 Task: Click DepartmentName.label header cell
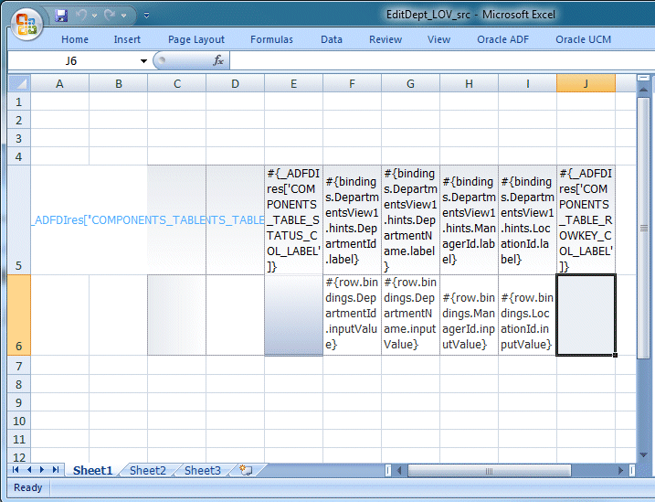coord(410,219)
